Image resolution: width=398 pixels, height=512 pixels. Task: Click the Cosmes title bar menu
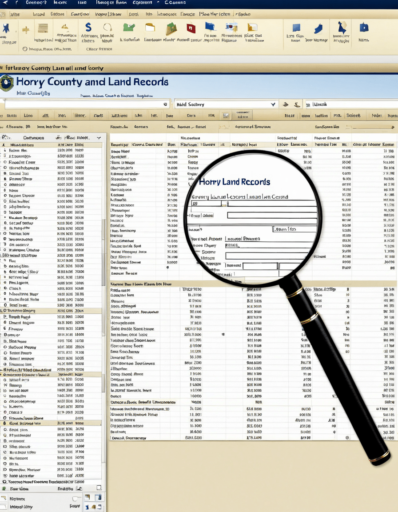coord(175,3)
